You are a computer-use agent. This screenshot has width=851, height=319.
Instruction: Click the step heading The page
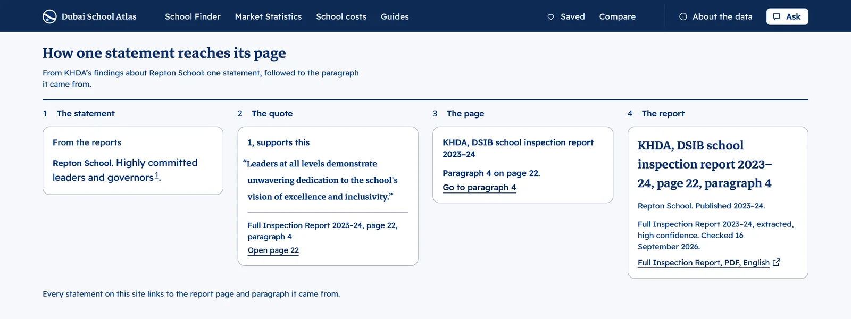[465, 114]
